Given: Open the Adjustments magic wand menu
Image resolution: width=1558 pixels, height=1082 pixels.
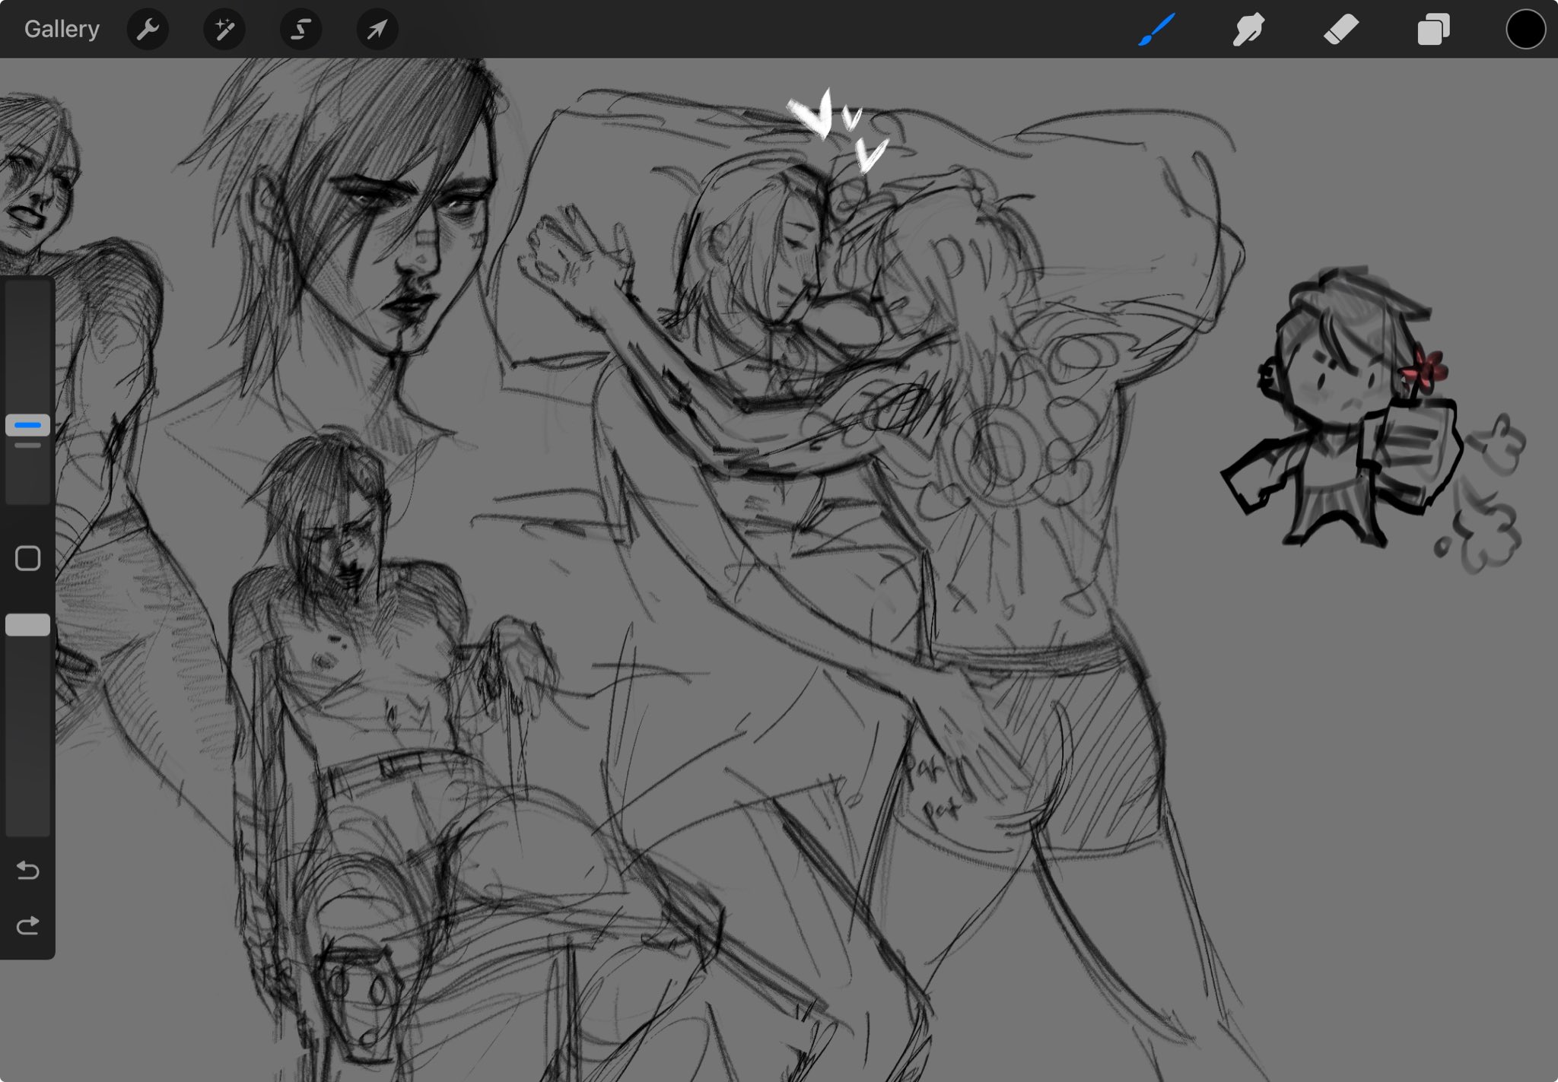Looking at the screenshot, I should (x=224, y=30).
